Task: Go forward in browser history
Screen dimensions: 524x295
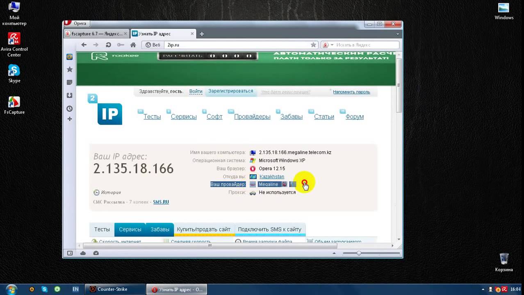Action: (96, 45)
